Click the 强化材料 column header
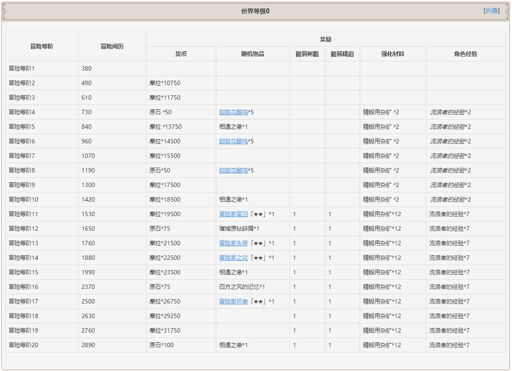Viewport: 512px width, 371px height. (x=393, y=54)
